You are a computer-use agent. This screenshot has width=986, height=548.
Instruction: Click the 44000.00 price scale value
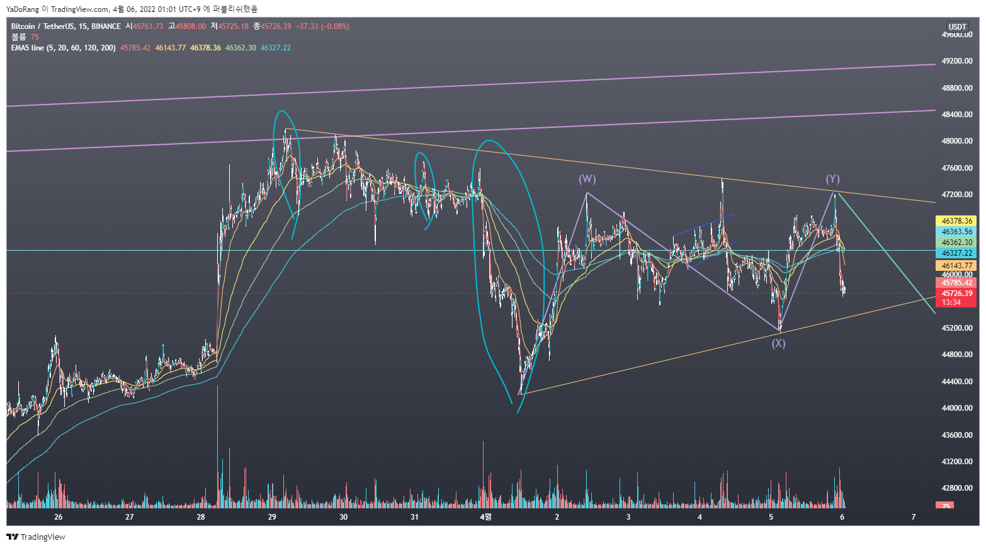tap(957, 408)
